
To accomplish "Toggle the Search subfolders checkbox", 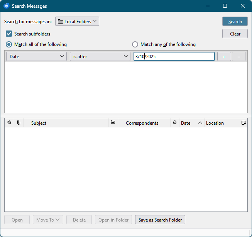I will 9,34.
